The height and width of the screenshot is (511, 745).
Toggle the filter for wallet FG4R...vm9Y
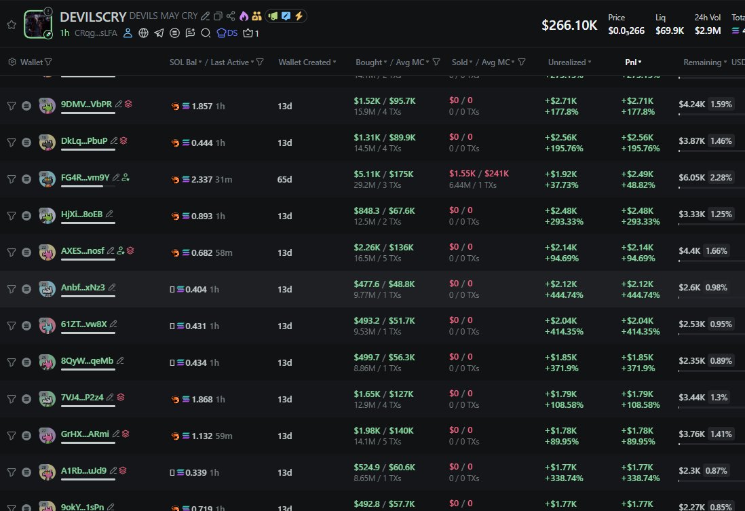(x=11, y=179)
